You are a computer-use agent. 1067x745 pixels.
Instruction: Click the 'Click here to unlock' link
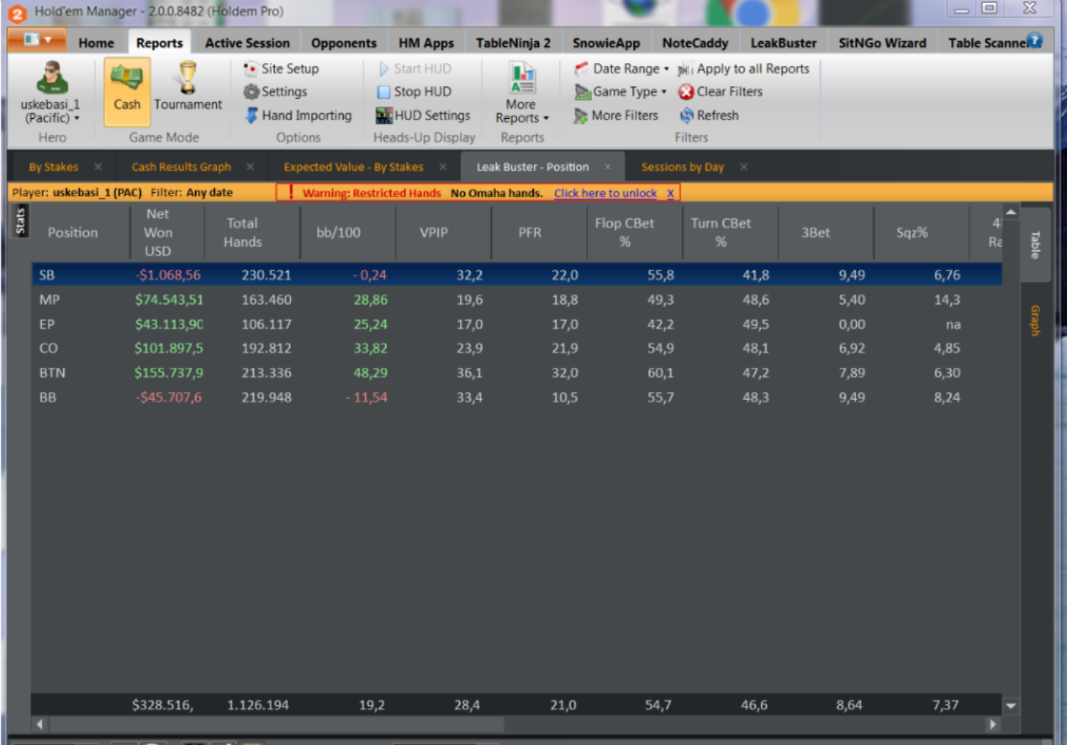click(605, 194)
